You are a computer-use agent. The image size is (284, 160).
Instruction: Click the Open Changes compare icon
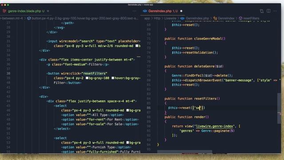coord(262,11)
